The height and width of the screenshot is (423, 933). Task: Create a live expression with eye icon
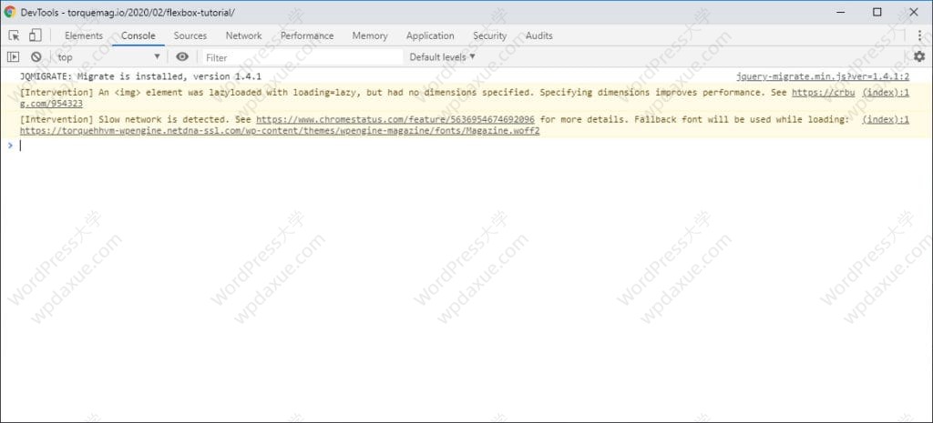pyautogui.click(x=182, y=57)
